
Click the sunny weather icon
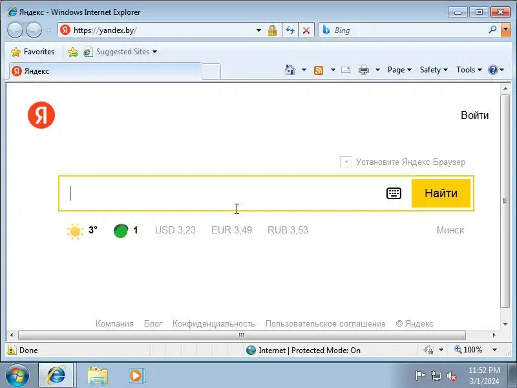point(75,231)
